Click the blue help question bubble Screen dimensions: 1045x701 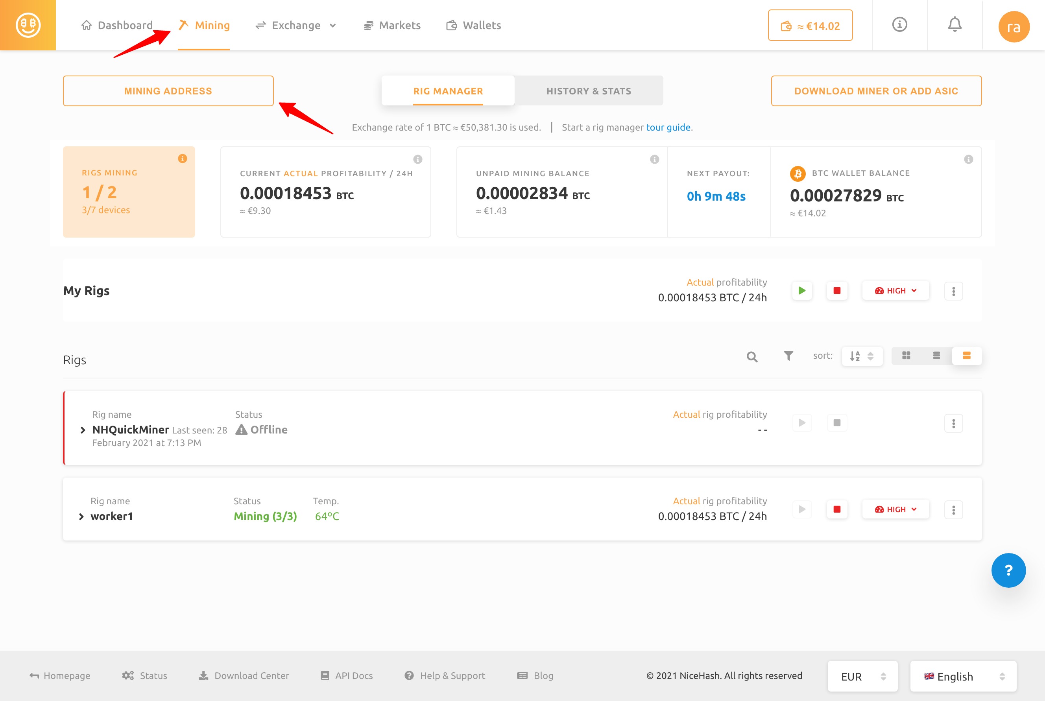click(1008, 570)
